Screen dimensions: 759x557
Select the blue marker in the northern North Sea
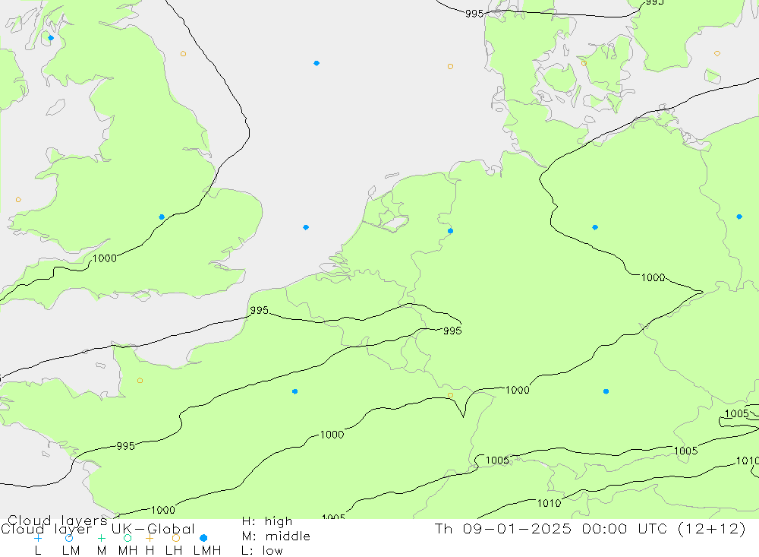pyautogui.click(x=317, y=63)
